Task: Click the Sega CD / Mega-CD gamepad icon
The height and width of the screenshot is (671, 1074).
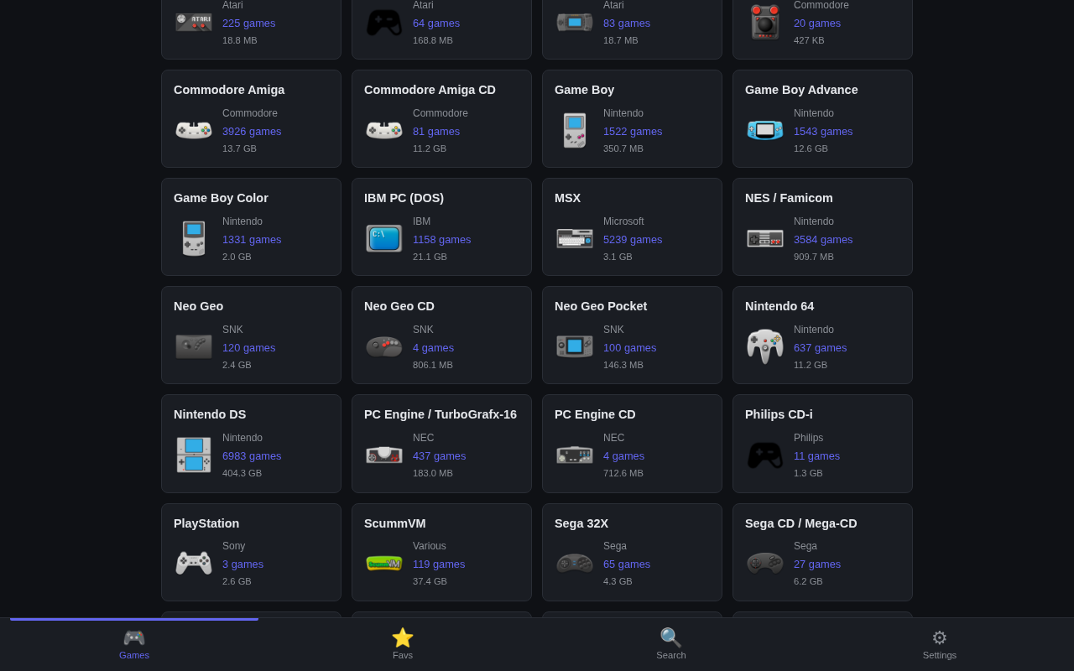Action: click(x=765, y=563)
